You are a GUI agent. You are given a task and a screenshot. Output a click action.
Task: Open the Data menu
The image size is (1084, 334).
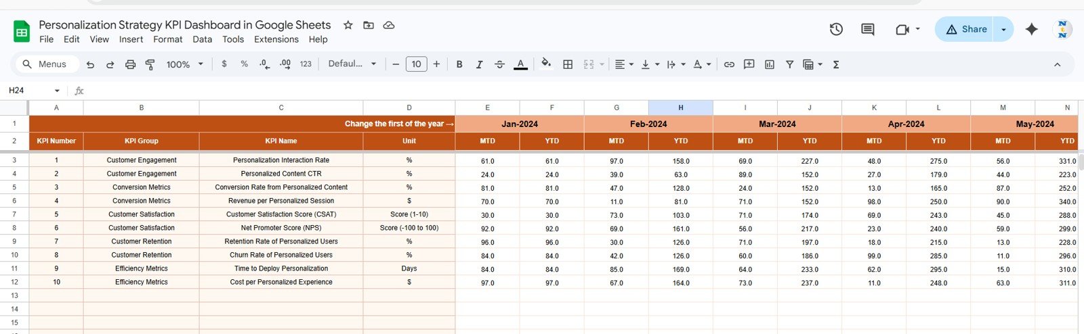[x=202, y=39]
